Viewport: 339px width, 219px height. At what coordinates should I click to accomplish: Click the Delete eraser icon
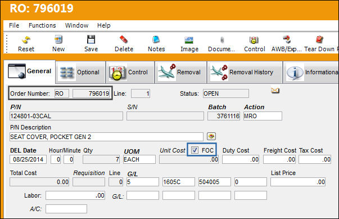click(124, 39)
